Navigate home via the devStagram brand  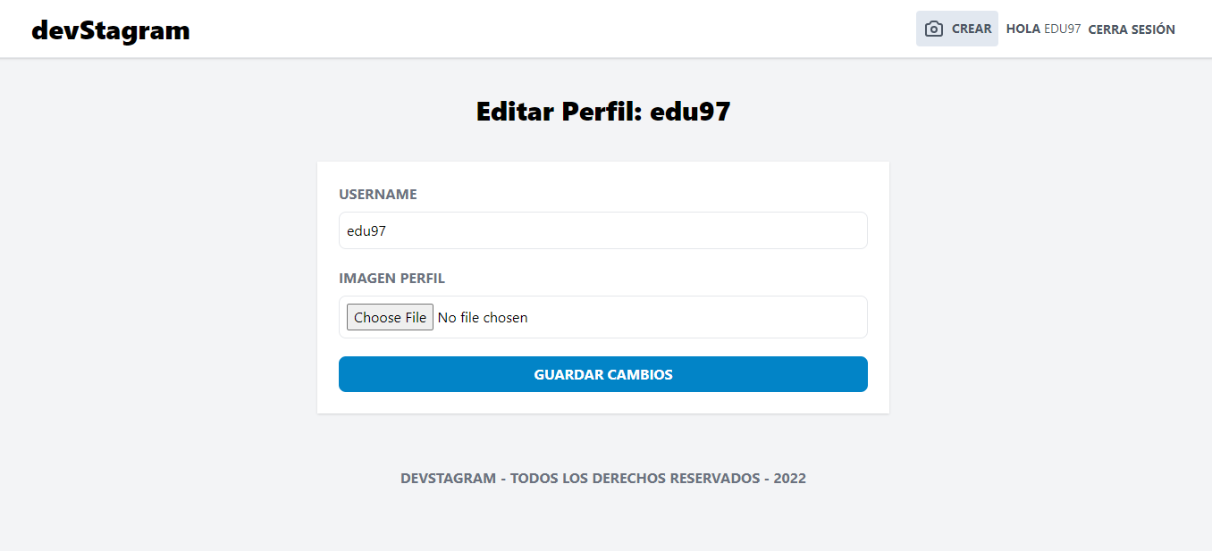111,29
